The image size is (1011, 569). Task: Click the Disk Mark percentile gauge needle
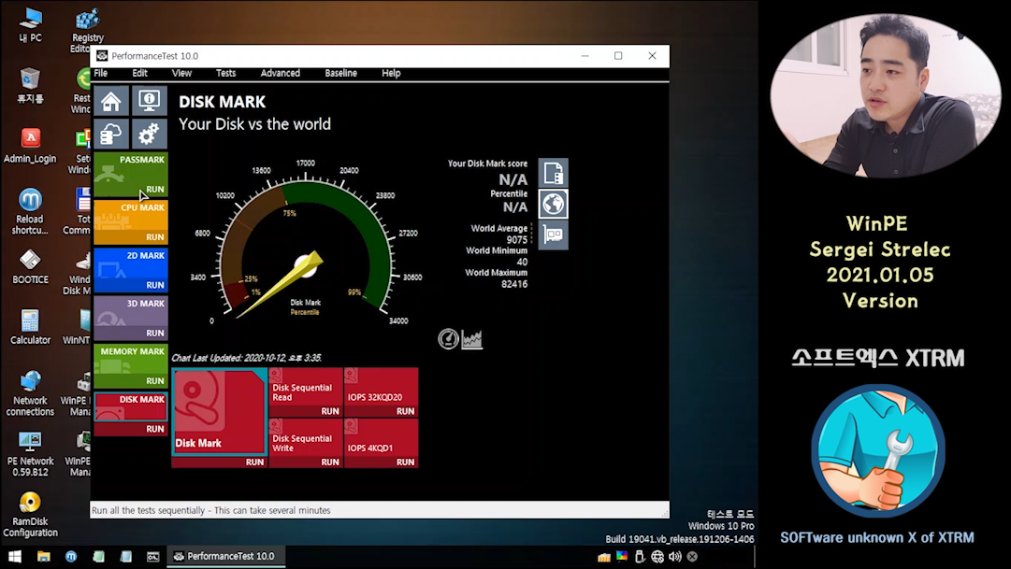tap(281, 285)
